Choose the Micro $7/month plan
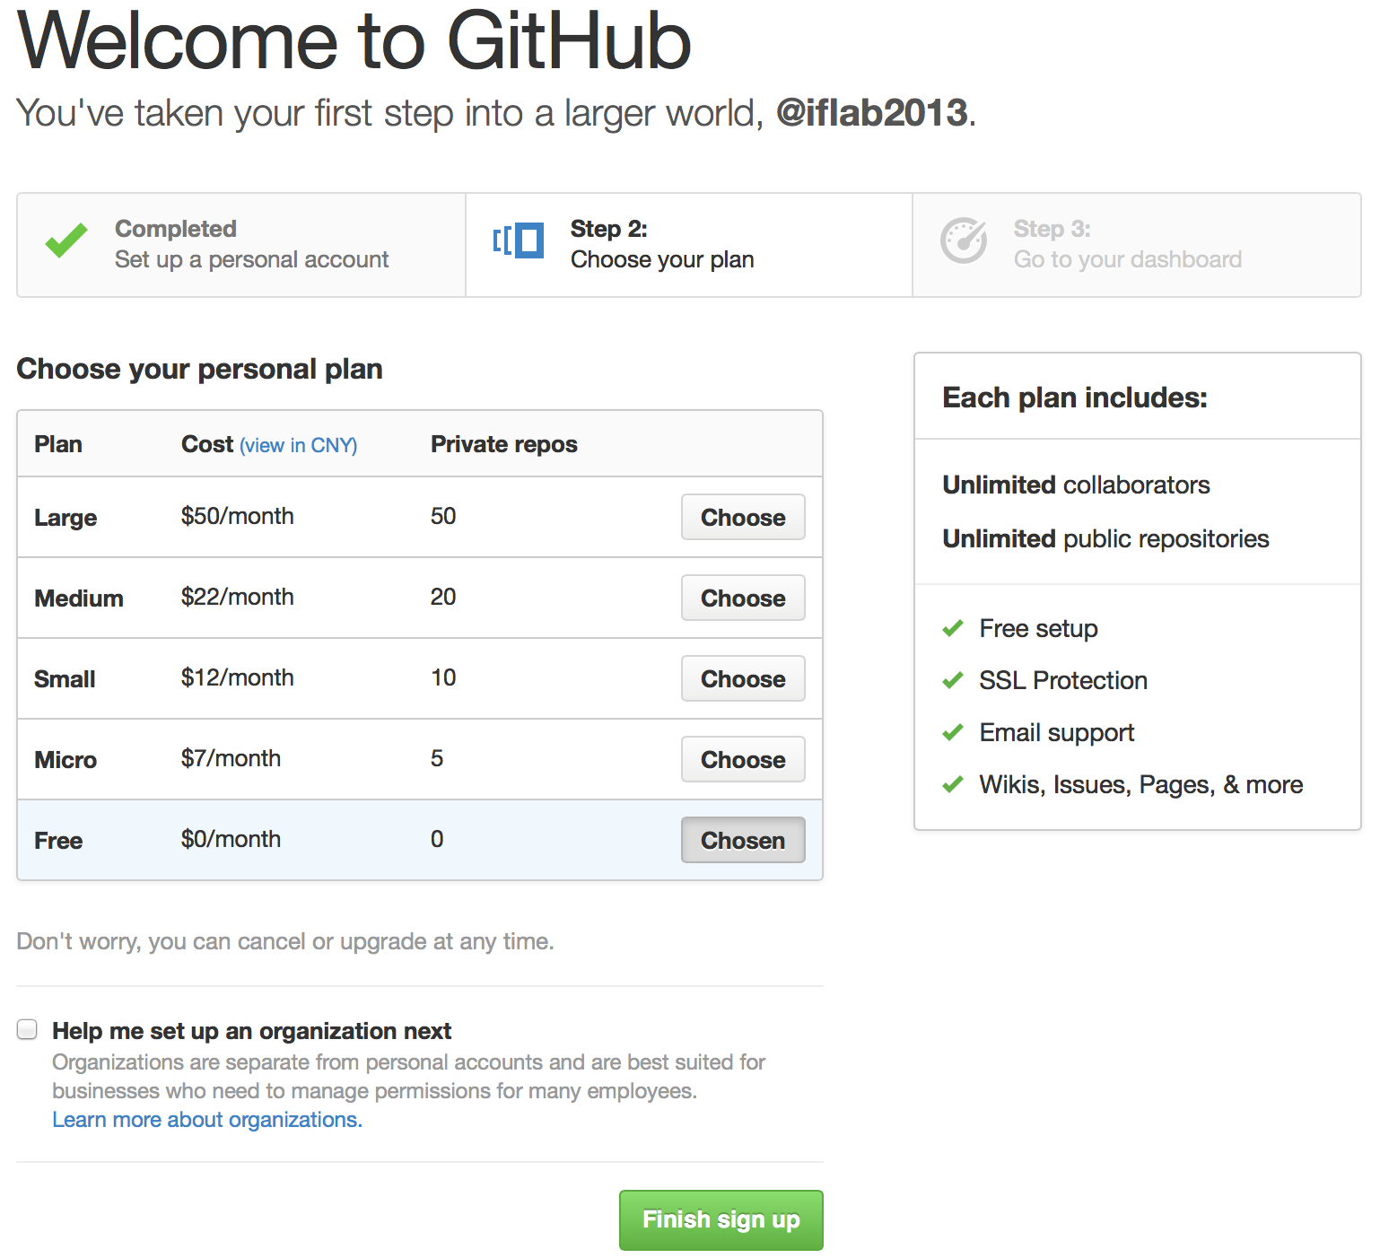 (x=743, y=759)
